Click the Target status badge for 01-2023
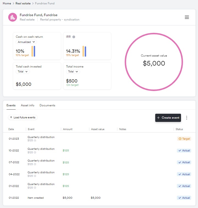This screenshot has width=198, height=208. [x=184, y=139]
